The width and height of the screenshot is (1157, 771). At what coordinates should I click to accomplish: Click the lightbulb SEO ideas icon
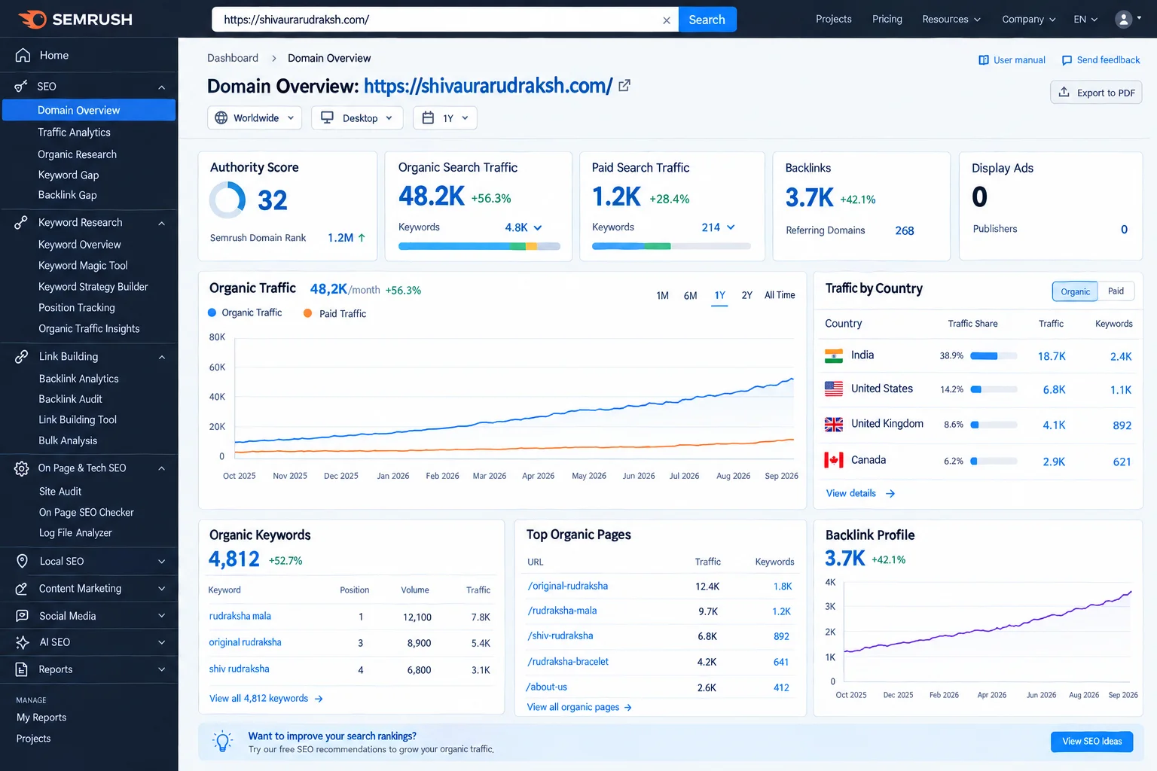pyautogui.click(x=222, y=742)
